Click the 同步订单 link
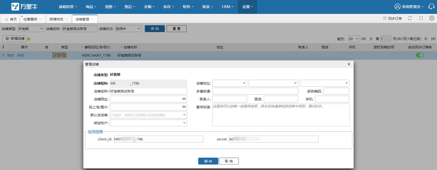The width and height of the screenshot is (437, 170). tap(395, 18)
